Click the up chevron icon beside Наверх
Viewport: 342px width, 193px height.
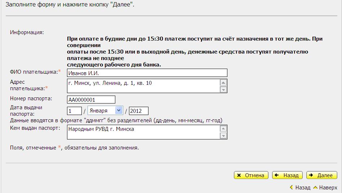tap(315, 188)
